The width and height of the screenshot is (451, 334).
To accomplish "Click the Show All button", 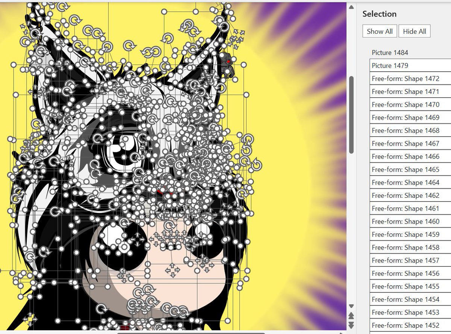I will (x=380, y=31).
